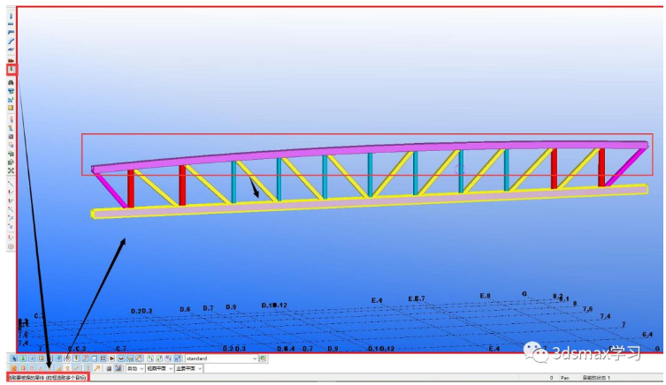Click the orange arrow snap icon
Image resolution: width=666 pixels, height=385 pixels.
97,368
